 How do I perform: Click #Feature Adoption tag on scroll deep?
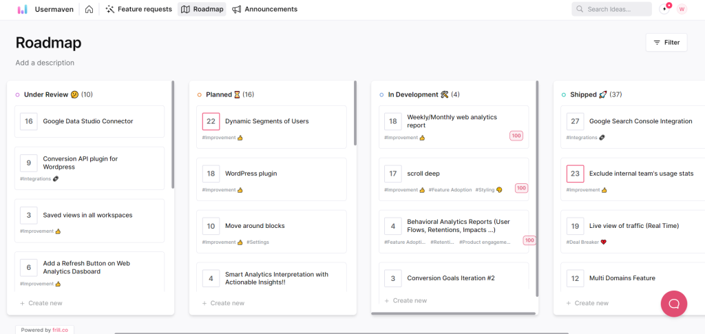pyautogui.click(x=450, y=190)
